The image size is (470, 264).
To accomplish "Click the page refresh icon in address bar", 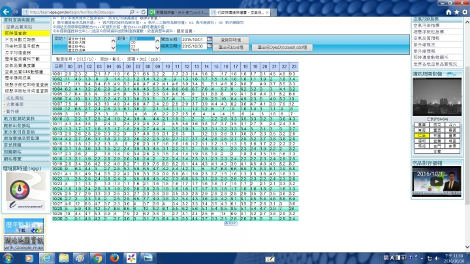I will click(x=144, y=12).
